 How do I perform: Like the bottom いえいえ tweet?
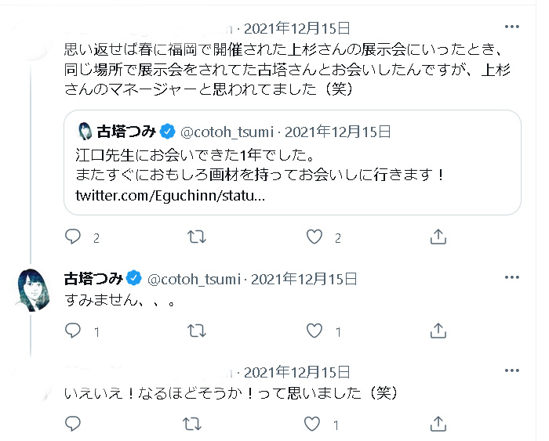tap(314, 424)
